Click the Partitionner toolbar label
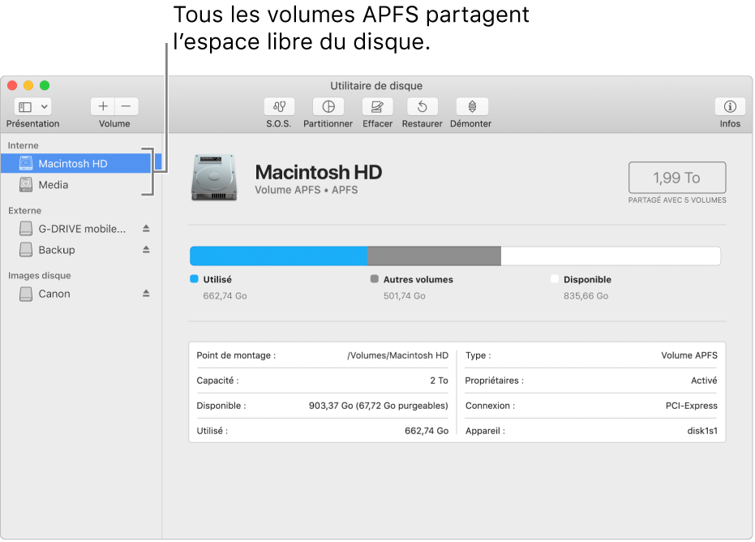Viewport: 755px width, 542px height. tap(328, 124)
